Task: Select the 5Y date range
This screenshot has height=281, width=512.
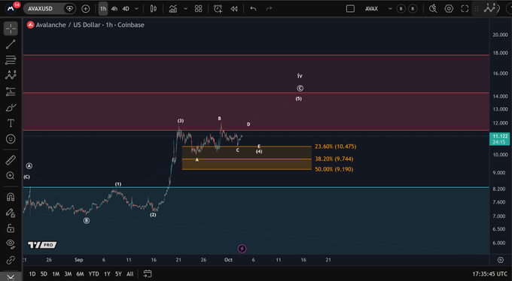Action: [118, 273]
